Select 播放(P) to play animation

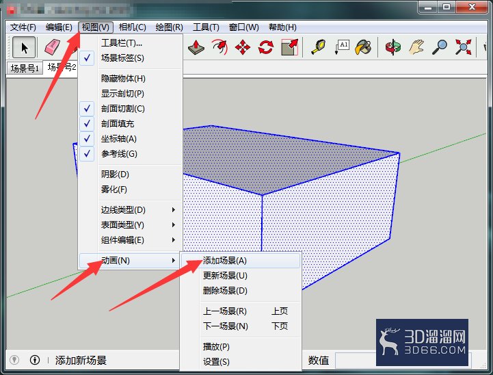[x=241, y=347]
